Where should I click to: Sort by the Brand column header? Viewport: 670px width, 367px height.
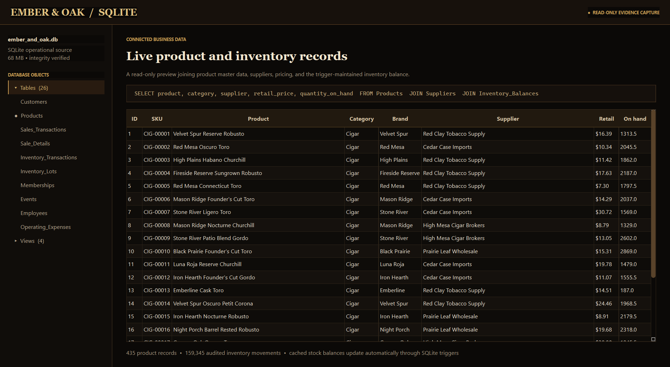(x=400, y=119)
